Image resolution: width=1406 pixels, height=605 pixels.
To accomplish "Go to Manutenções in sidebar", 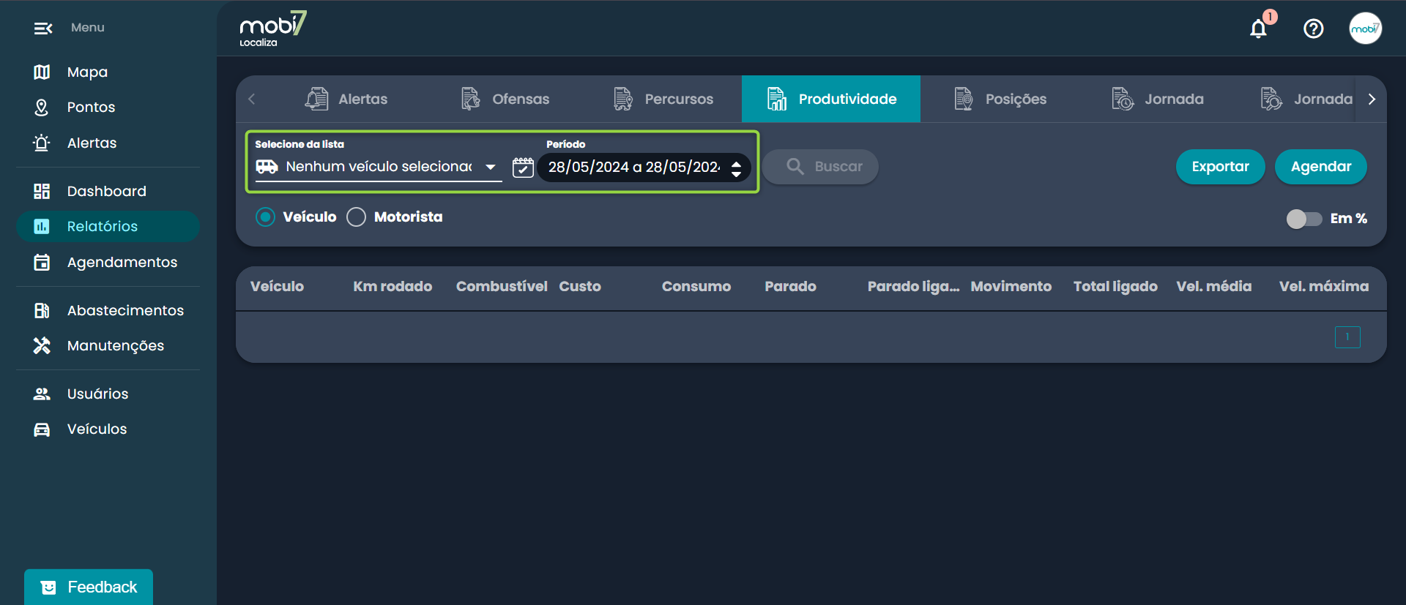I will (115, 345).
